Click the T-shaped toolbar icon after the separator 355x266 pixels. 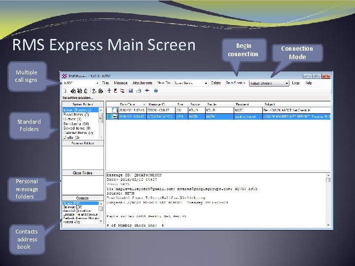point(109,91)
